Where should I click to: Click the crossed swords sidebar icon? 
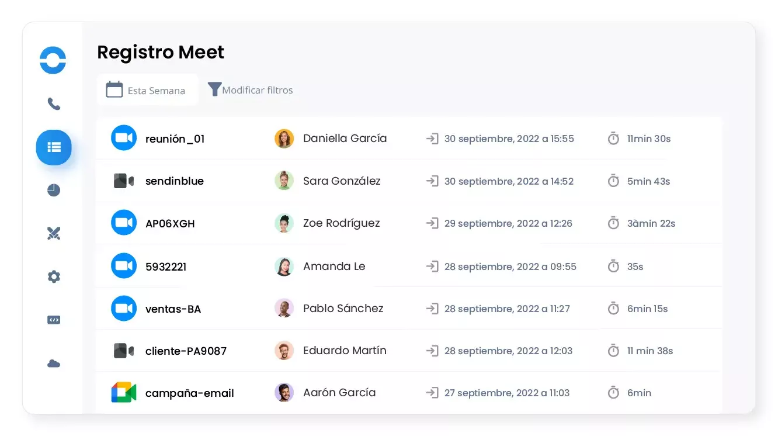[54, 234]
